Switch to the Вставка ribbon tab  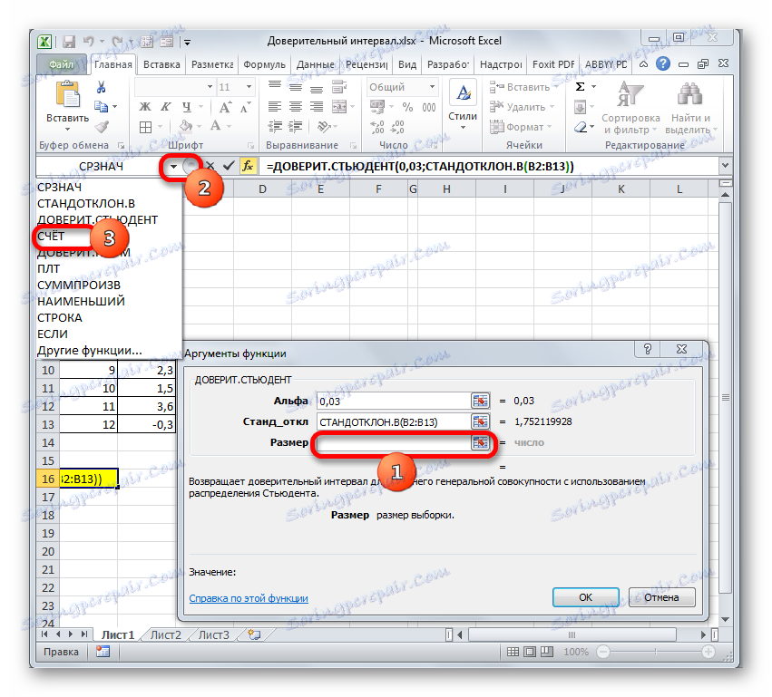click(161, 64)
